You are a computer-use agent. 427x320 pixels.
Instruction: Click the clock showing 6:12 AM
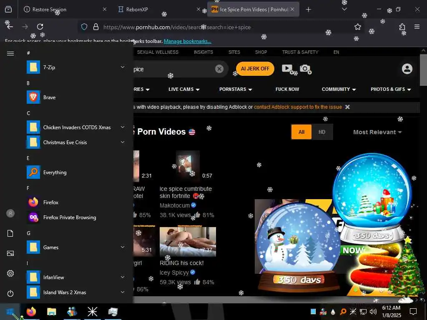(391, 308)
